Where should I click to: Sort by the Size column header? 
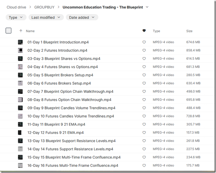(190, 31)
